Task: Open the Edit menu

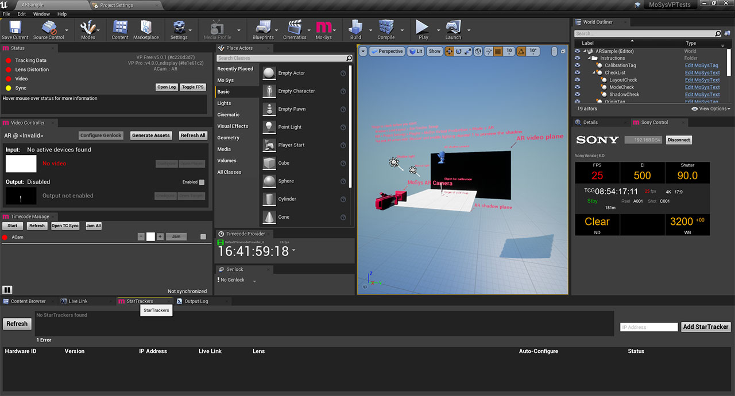Action: [22, 14]
